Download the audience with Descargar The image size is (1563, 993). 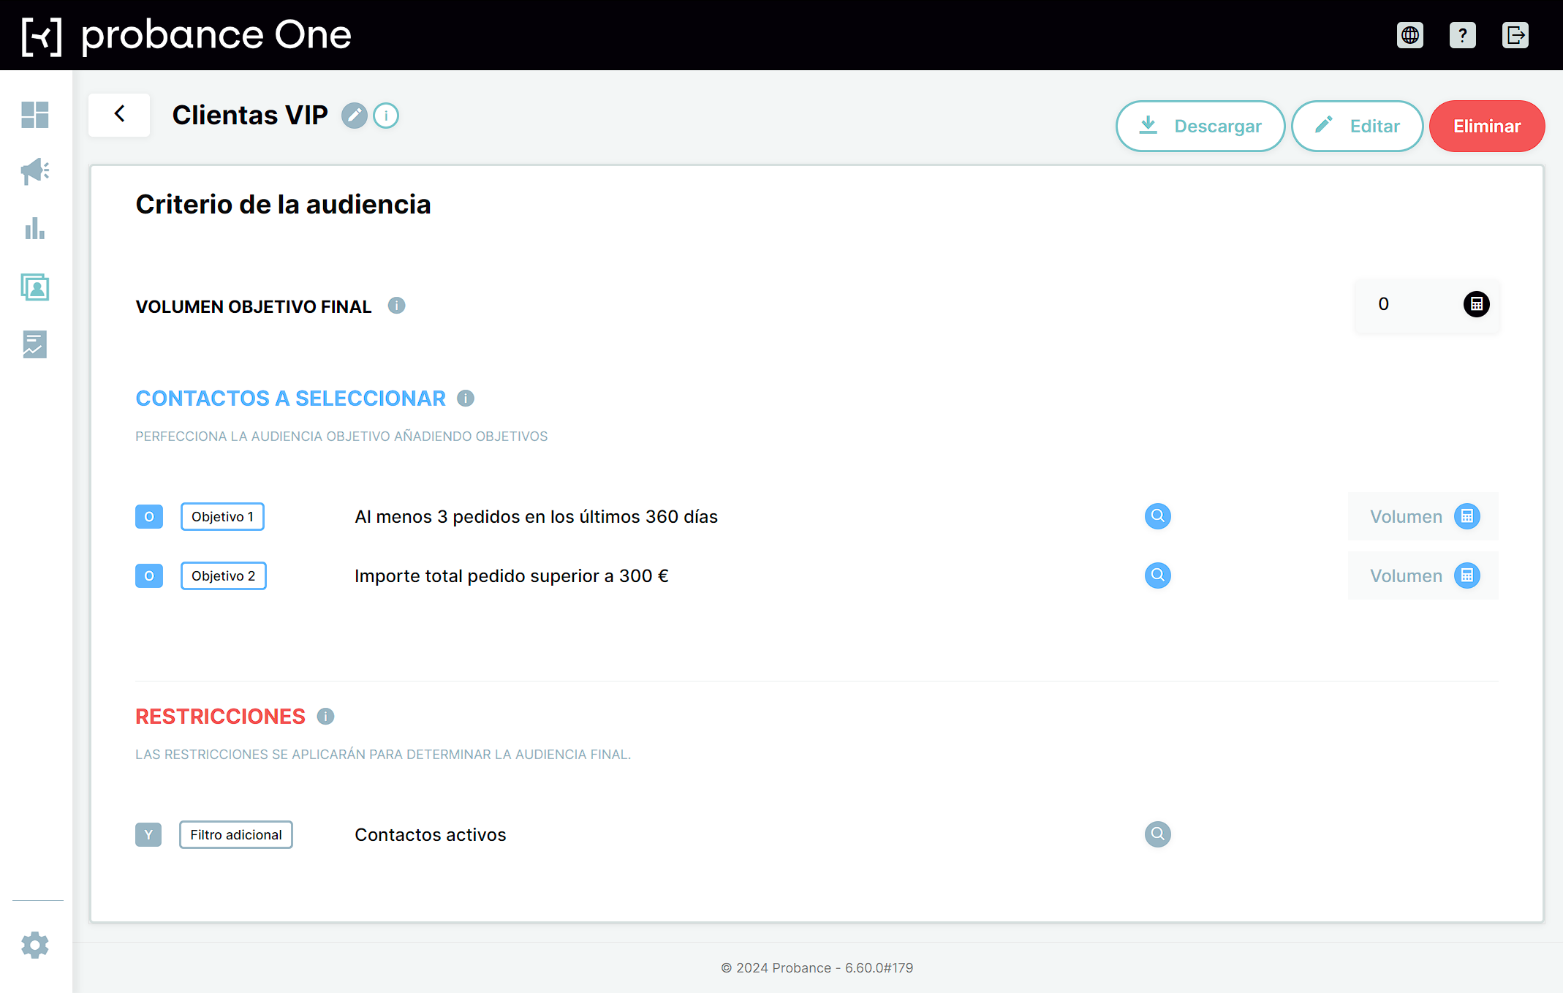coord(1200,127)
